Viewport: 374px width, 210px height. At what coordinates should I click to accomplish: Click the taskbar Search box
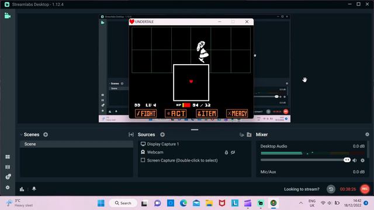123,203
